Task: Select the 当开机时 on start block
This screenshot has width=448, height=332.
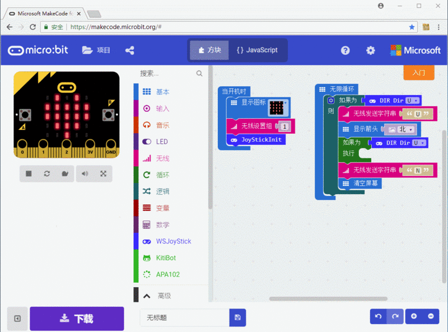Action: pos(234,91)
